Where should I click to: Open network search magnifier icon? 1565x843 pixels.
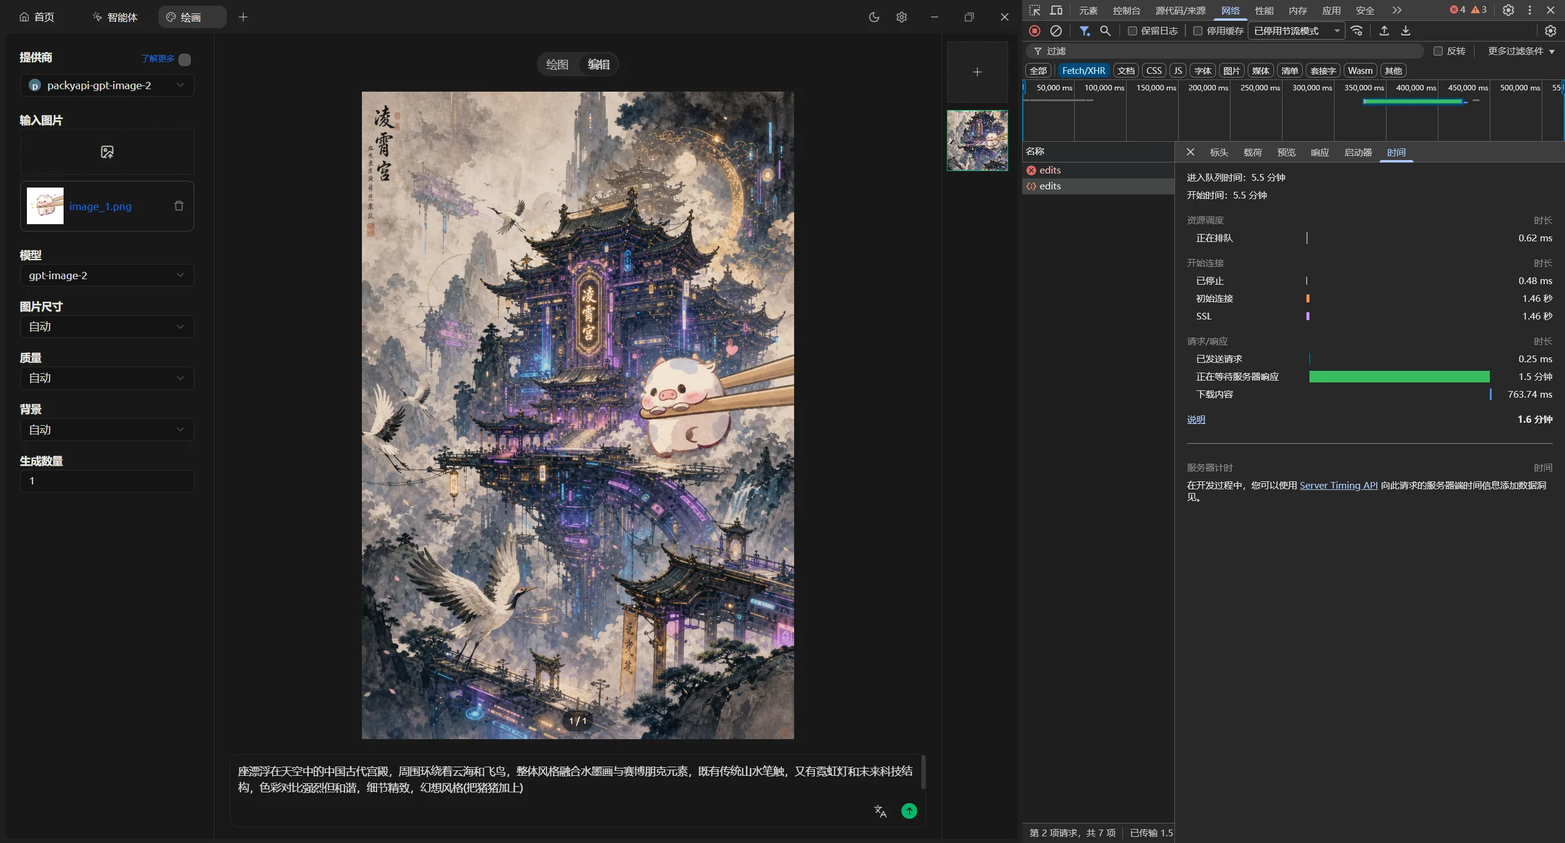1105,31
